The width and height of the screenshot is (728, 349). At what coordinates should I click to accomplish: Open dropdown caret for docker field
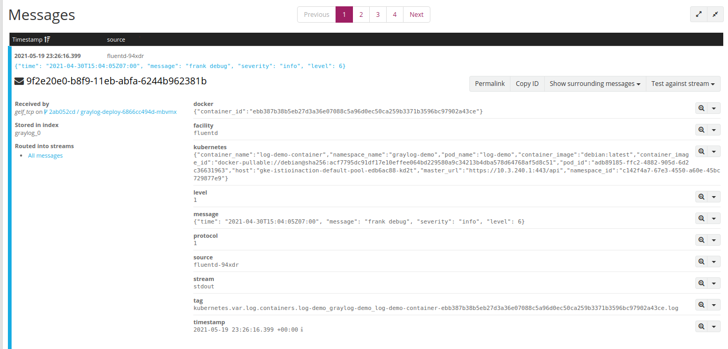click(x=714, y=108)
